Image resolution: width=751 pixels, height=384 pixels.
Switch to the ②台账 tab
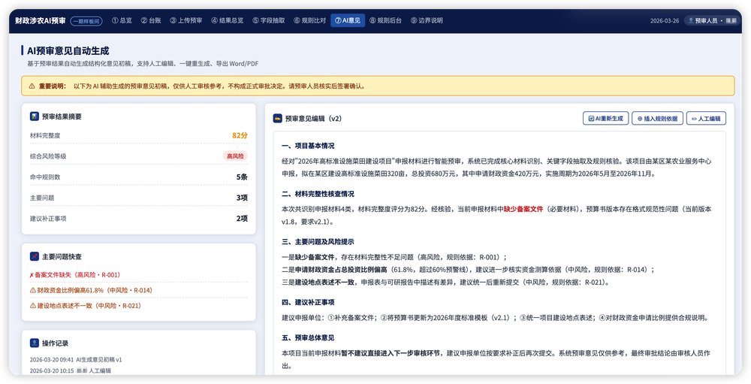pos(151,20)
